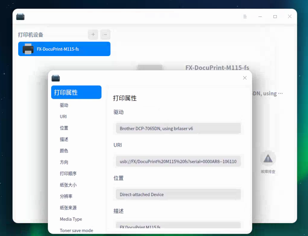
Task: Select FX-DocuPrint-M115-fs in the printer list
Action: point(64,49)
